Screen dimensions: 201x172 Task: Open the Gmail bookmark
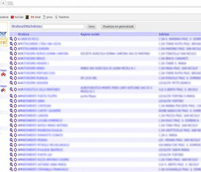coord(36,17)
